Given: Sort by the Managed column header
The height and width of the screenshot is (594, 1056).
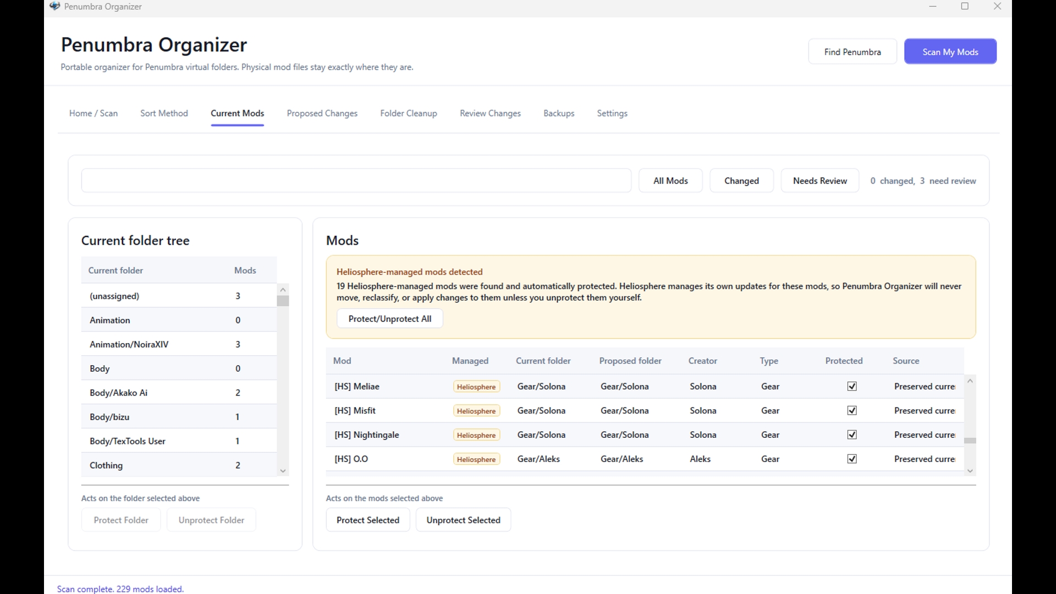Looking at the screenshot, I should click(470, 361).
